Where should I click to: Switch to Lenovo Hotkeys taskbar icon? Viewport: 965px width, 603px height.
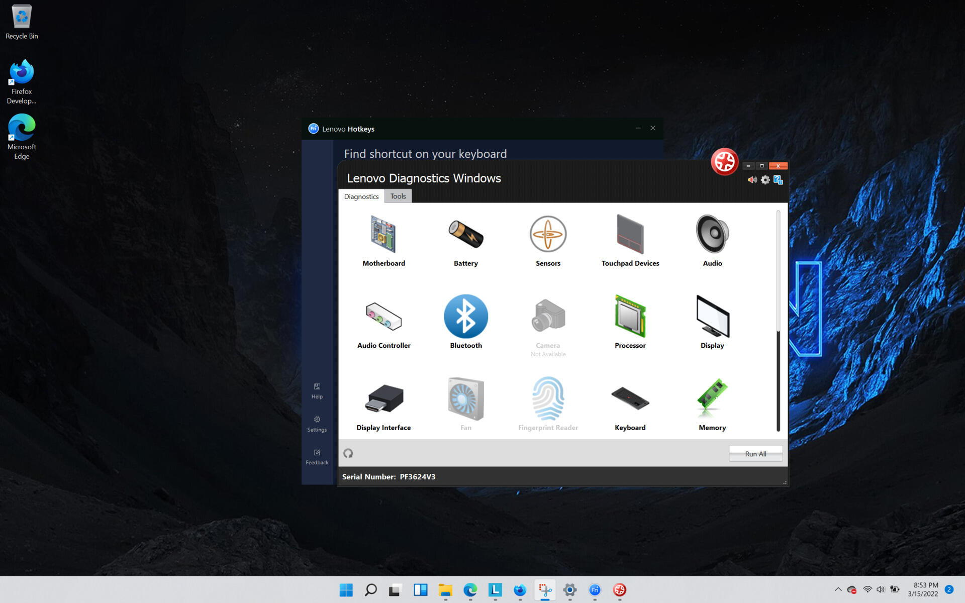point(595,590)
